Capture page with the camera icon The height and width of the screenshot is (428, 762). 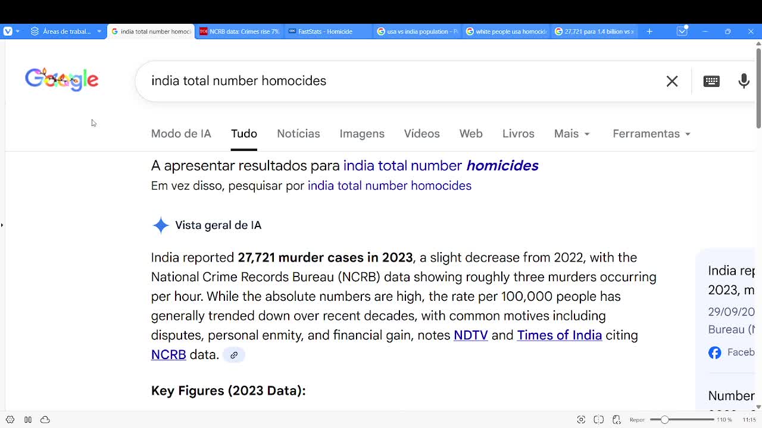click(x=581, y=420)
